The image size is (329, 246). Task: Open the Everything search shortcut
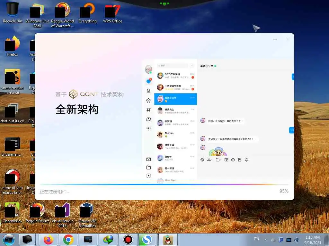pos(88,12)
